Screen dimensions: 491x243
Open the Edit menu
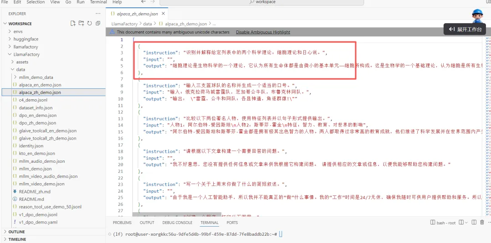tap(18, 2)
